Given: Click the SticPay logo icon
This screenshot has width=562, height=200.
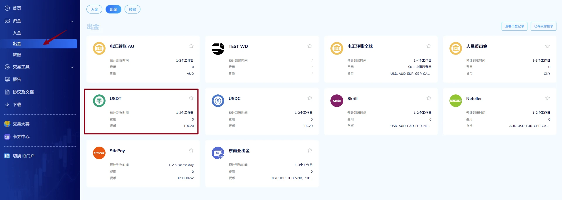Looking at the screenshot, I should (x=99, y=153).
